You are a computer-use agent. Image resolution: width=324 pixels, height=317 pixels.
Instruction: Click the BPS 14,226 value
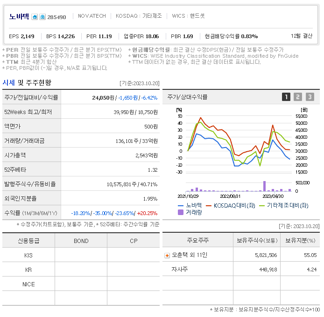click(60, 36)
